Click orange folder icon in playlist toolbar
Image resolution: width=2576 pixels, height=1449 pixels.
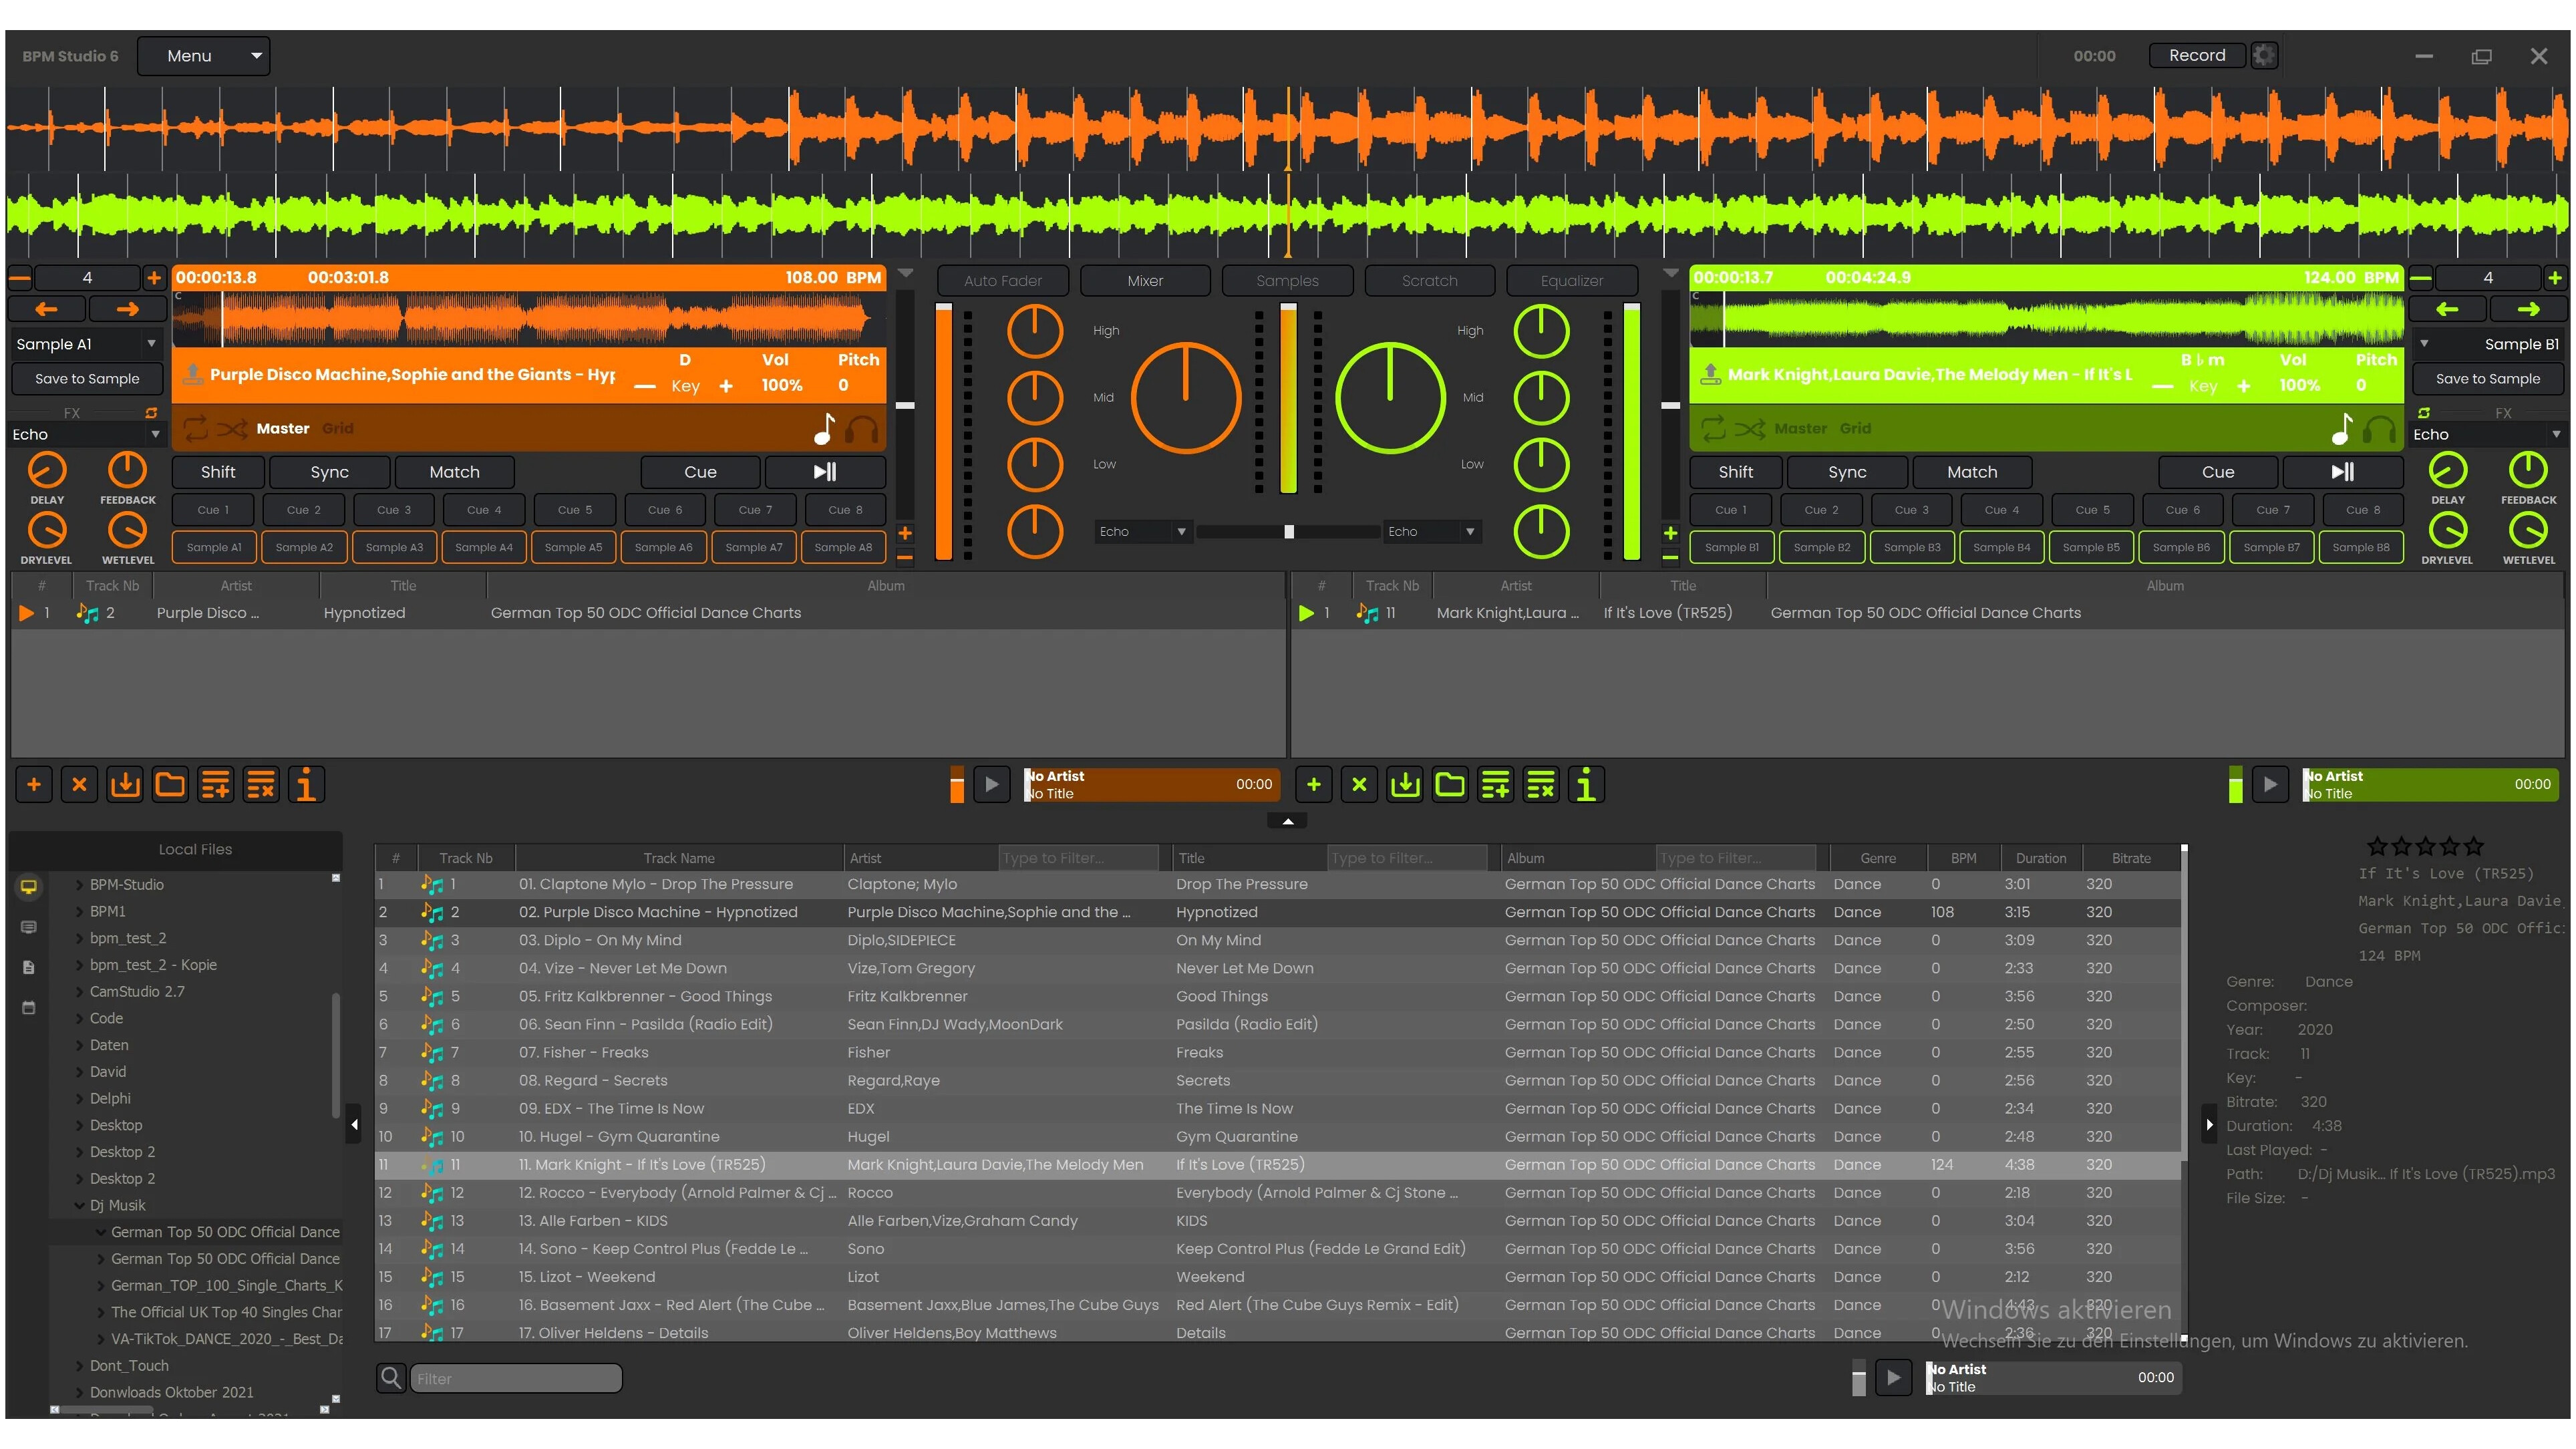[170, 785]
